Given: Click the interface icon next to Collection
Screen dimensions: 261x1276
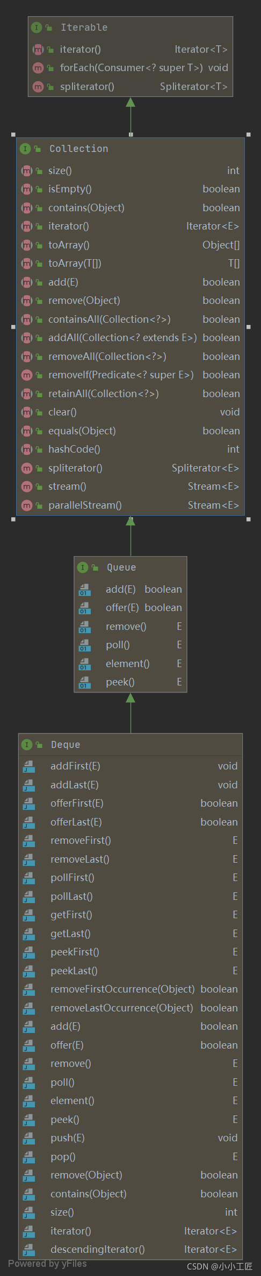Looking at the screenshot, I should tap(25, 149).
